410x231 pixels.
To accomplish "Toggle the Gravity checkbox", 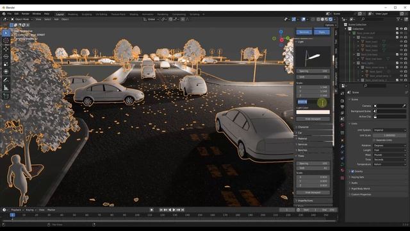I will tap(352, 171).
